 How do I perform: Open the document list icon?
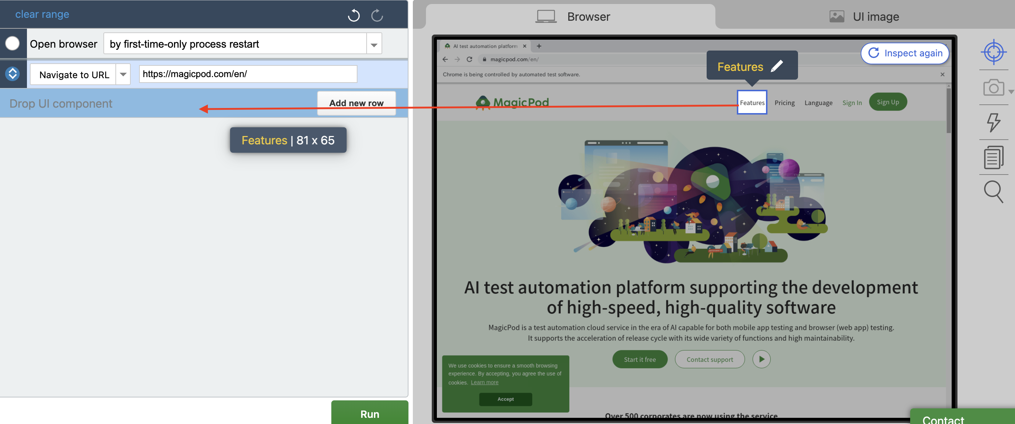coord(993,157)
